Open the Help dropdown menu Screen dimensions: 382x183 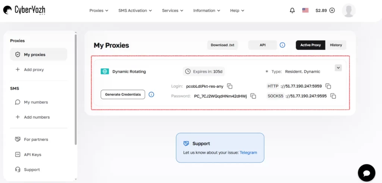237,10
